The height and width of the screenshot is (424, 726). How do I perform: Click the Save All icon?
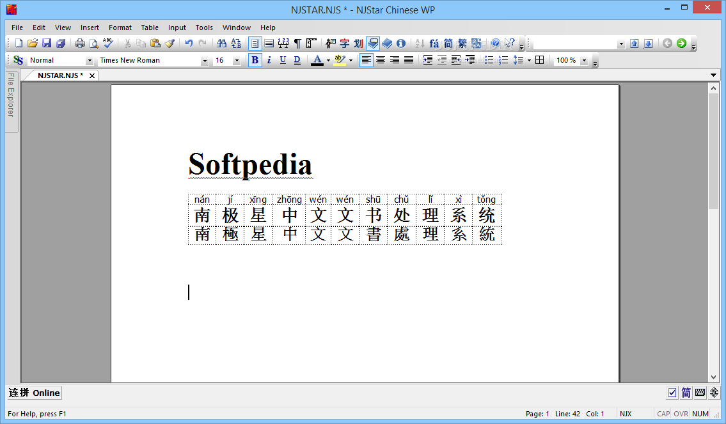(61, 43)
